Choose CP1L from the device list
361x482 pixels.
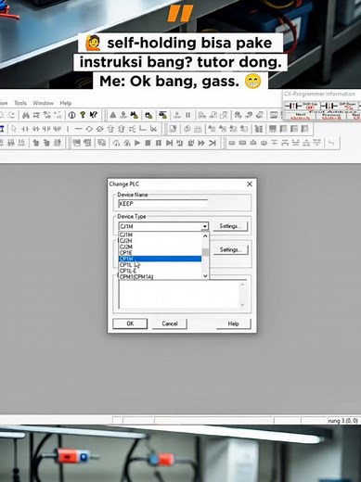pyautogui.click(x=125, y=265)
